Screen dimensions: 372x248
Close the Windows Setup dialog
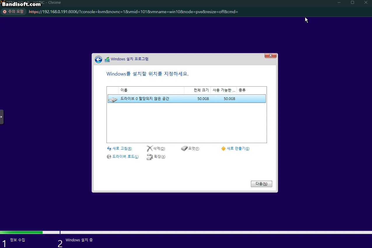[x=270, y=55]
